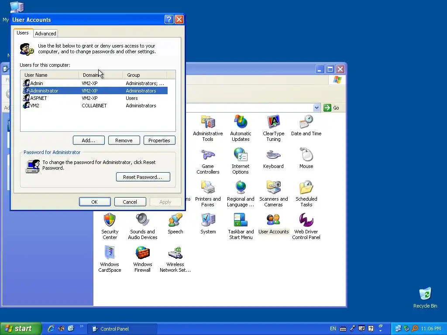
Task: Sort users by Domain column header
Action: [x=101, y=75]
